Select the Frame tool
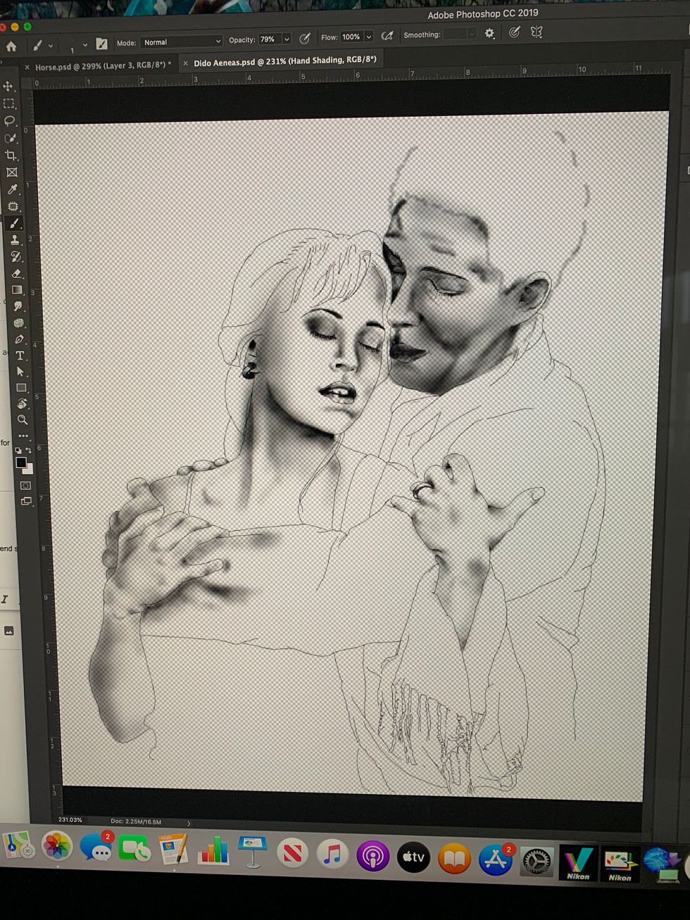This screenshot has height=920, width=690. 12,172
